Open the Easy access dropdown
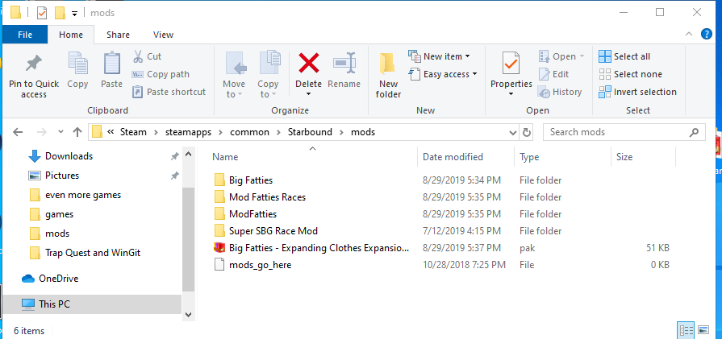Image resolution: width=722 pixels, height=339 pixels. click(x=442, y=74)
